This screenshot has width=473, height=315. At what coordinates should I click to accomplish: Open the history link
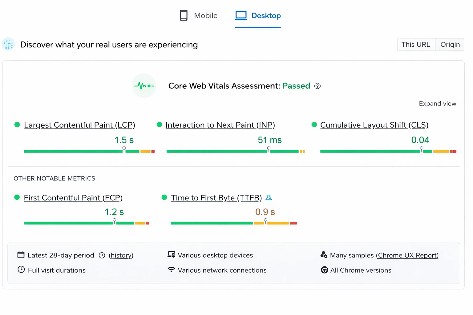click(121, 255)
